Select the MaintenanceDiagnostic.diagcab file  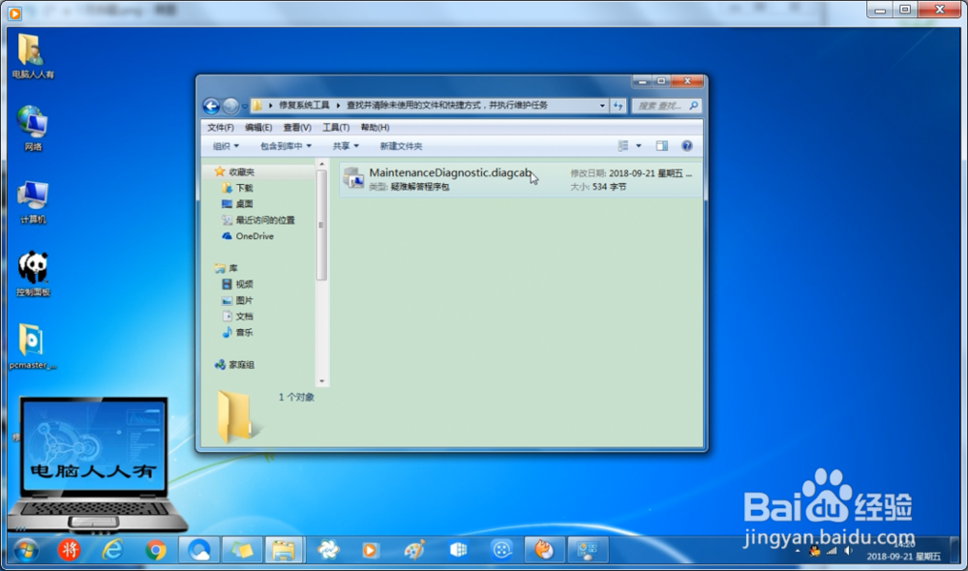pos(521,179)
